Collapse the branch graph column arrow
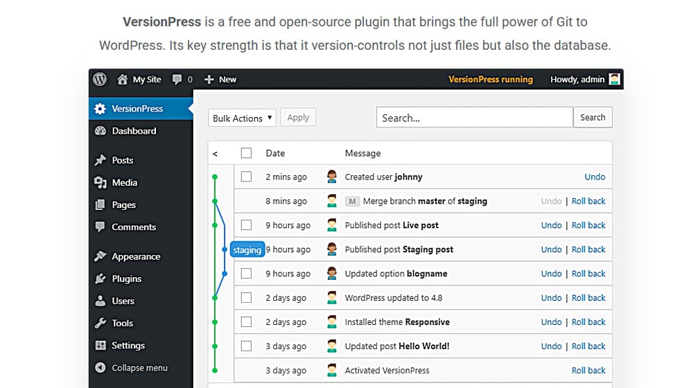693x388 pixels. (215, 154)
